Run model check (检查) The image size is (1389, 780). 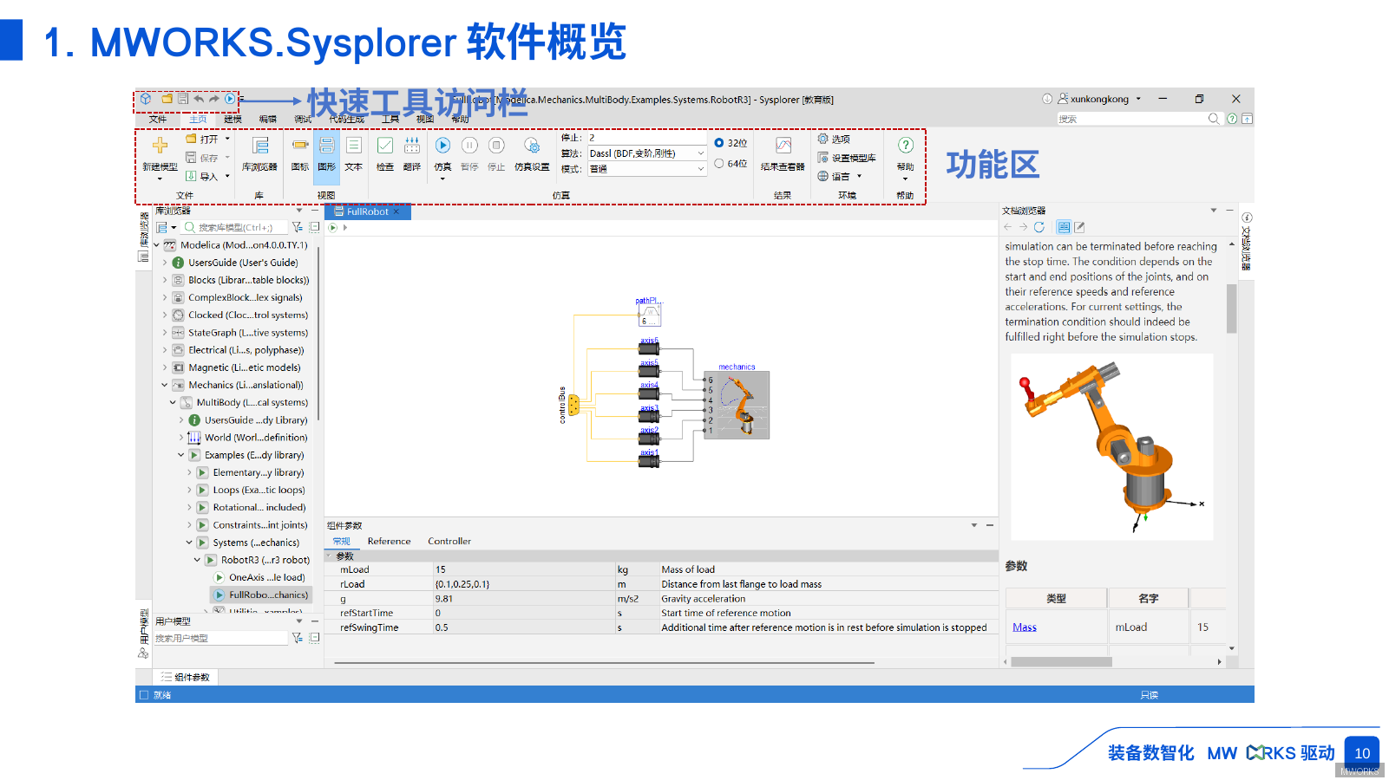point(384,153)
